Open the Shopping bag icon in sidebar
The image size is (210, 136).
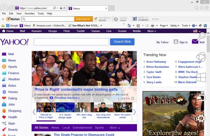coord(4,111)
